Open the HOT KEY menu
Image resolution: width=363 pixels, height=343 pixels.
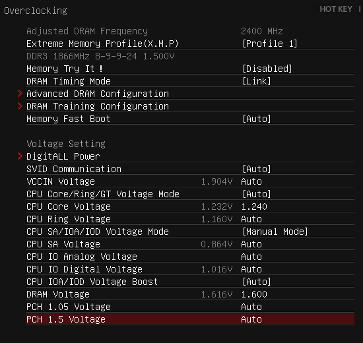coord(336,9)
